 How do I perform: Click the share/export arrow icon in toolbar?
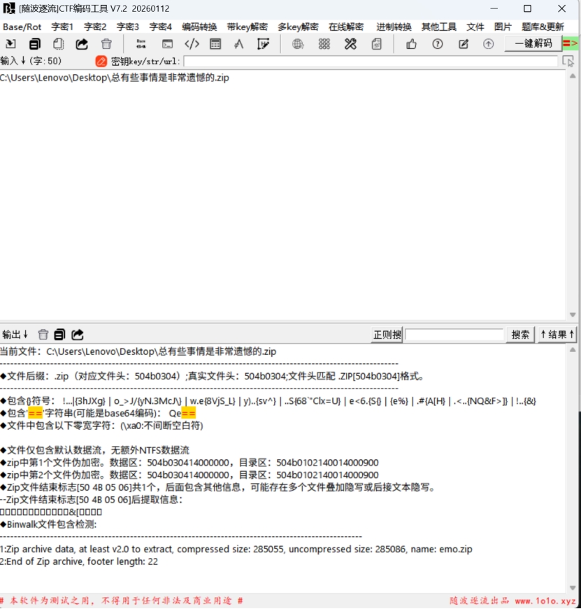click(x=82, y=44)
